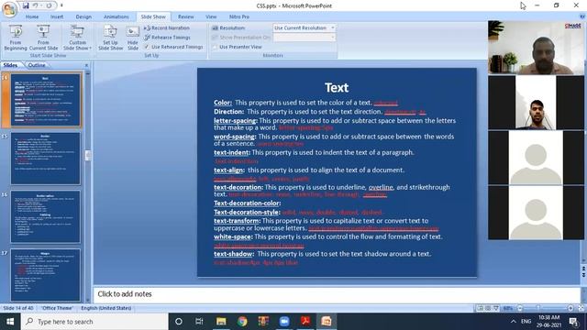Image resolution: width=587 pixels, height=330 pixels.
Task: Start Slide Show from status bar icon
Action: pos(496,308)
